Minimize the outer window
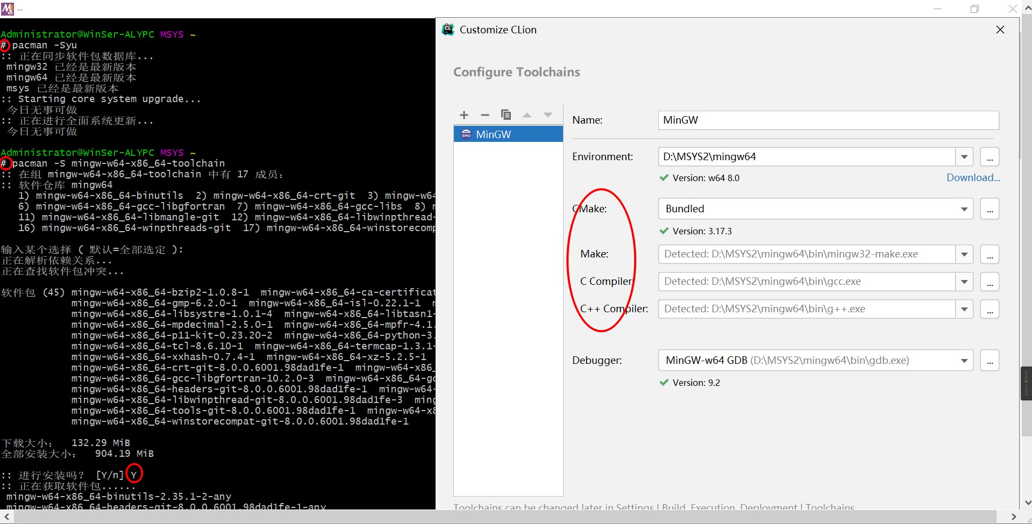Screen dimensions: 1032x524 pos(938,9)
